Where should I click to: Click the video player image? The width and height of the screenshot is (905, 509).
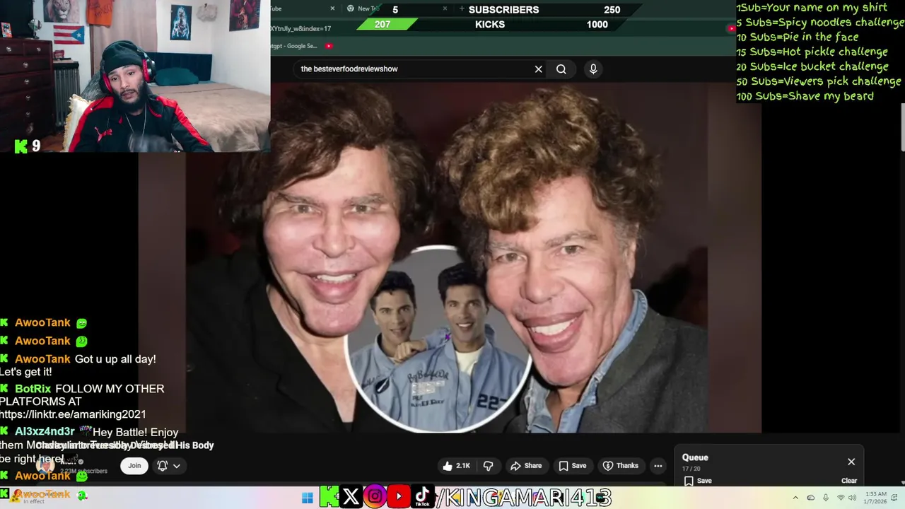[x=450, y=258]
